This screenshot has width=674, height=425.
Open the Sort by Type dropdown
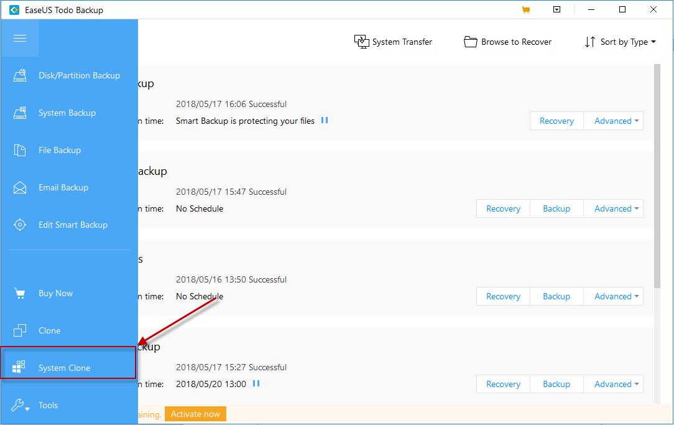tap(621, 42)
